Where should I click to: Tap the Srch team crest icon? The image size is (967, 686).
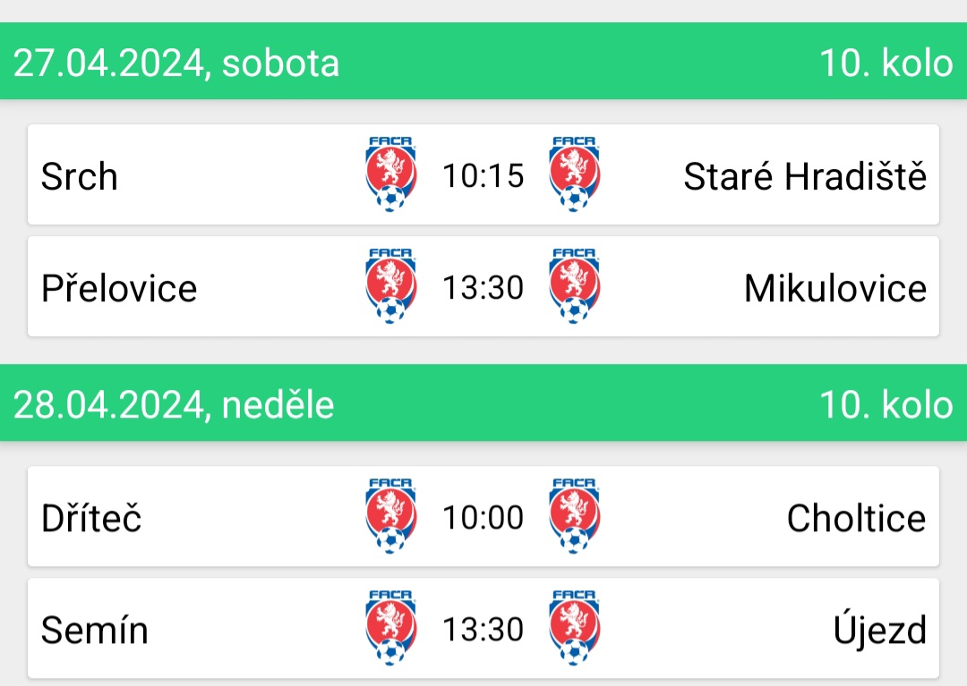click(x=390, y=175)
